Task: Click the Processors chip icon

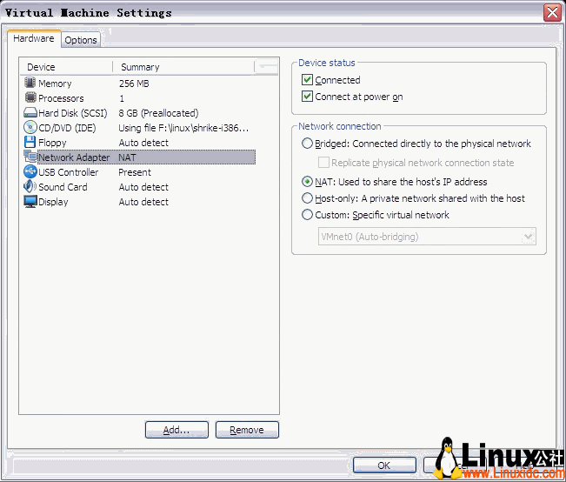Action: point(30,97)
